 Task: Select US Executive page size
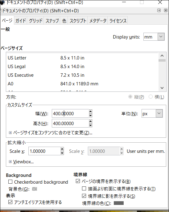tap(82, 75)
